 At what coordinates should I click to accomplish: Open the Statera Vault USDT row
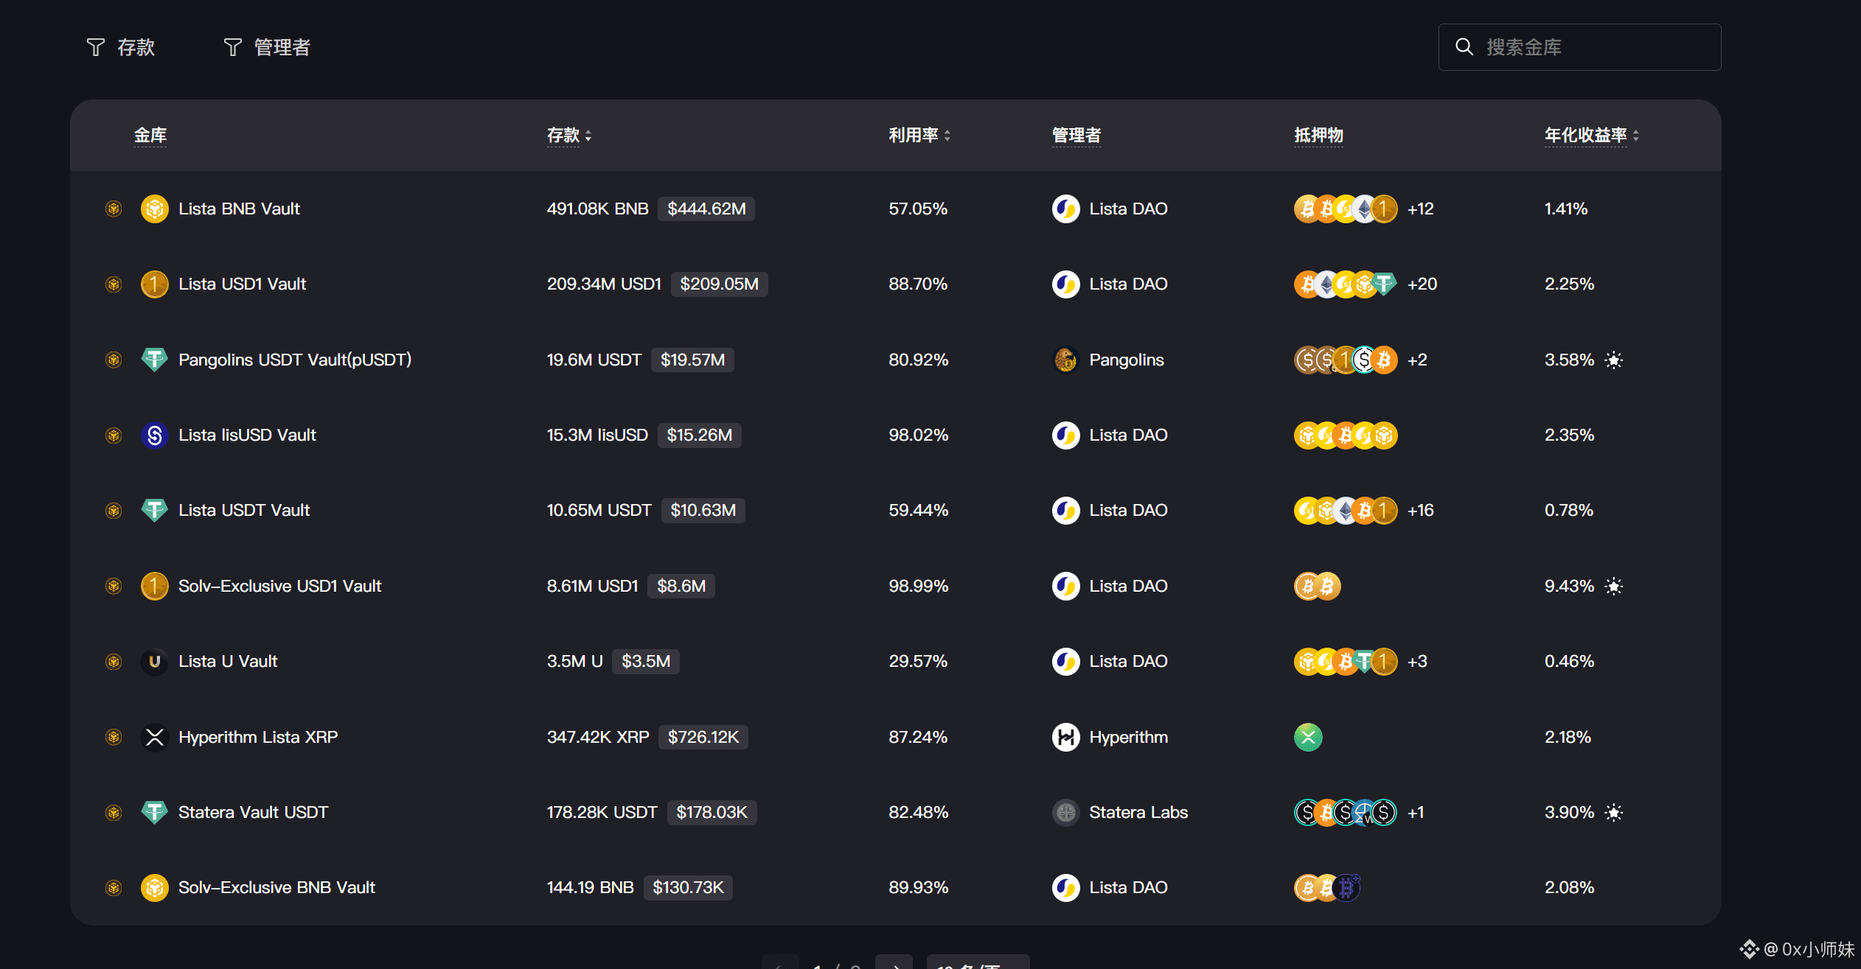point(253,813)
